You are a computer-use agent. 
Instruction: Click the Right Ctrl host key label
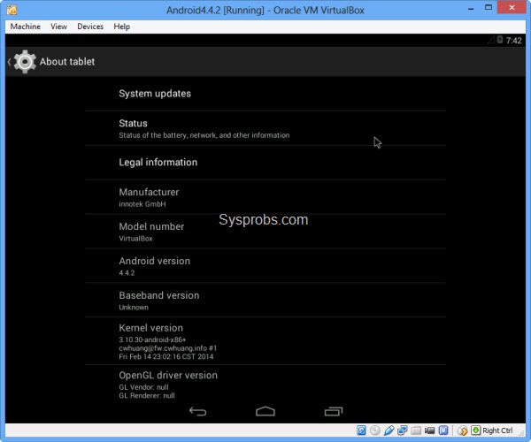[x=497, y=431]
